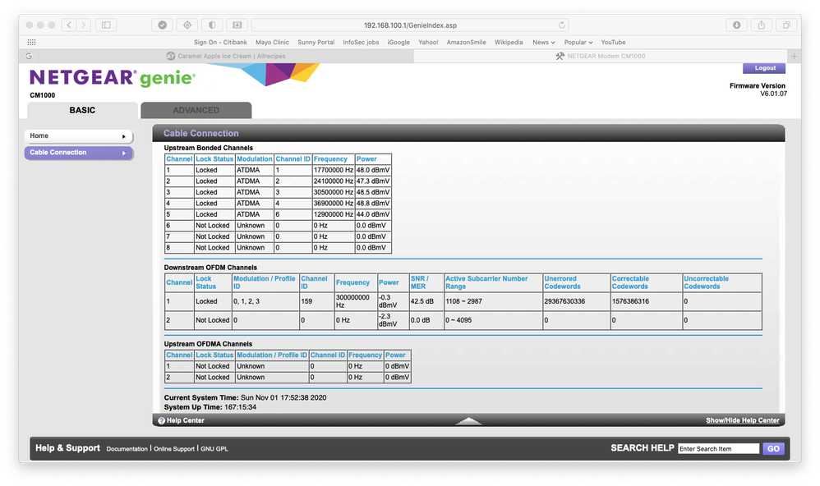Open the Share icon in Safari toolbar

762,25
